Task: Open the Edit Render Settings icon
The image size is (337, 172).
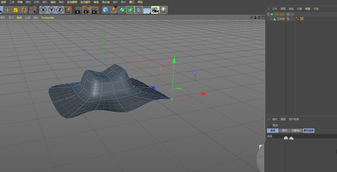Action: 95,10
